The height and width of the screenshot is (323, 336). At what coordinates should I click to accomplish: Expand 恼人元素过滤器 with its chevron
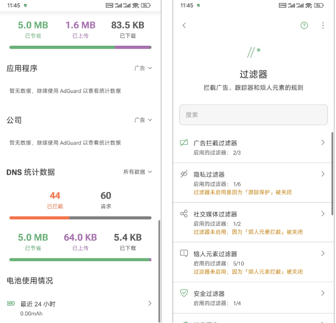[323, 253]
